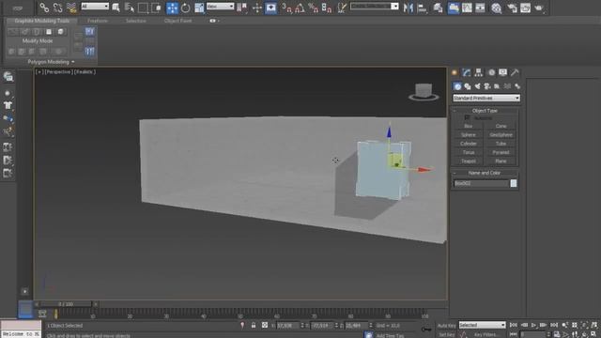601x338 pixels.
Task: Switch to the Object Paint tab
Action: click(x=177, y=21)
